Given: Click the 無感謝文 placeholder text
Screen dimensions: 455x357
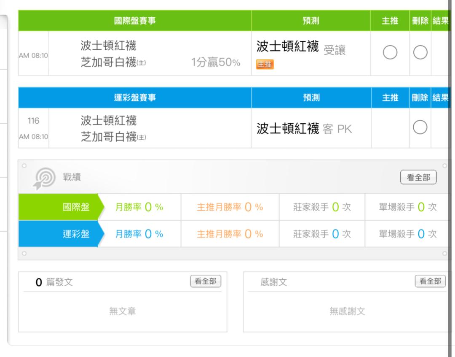Looking at the screenshot, I should 347,311.
